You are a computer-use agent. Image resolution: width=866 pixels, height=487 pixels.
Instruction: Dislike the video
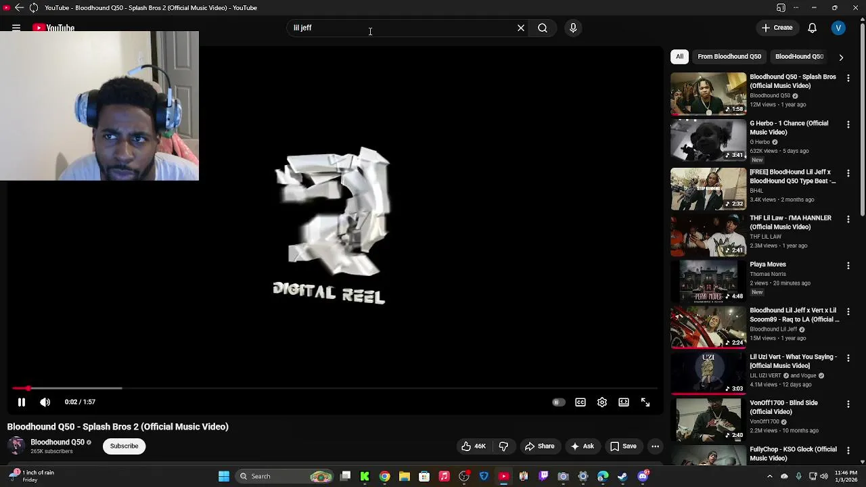tap(503, 446)
